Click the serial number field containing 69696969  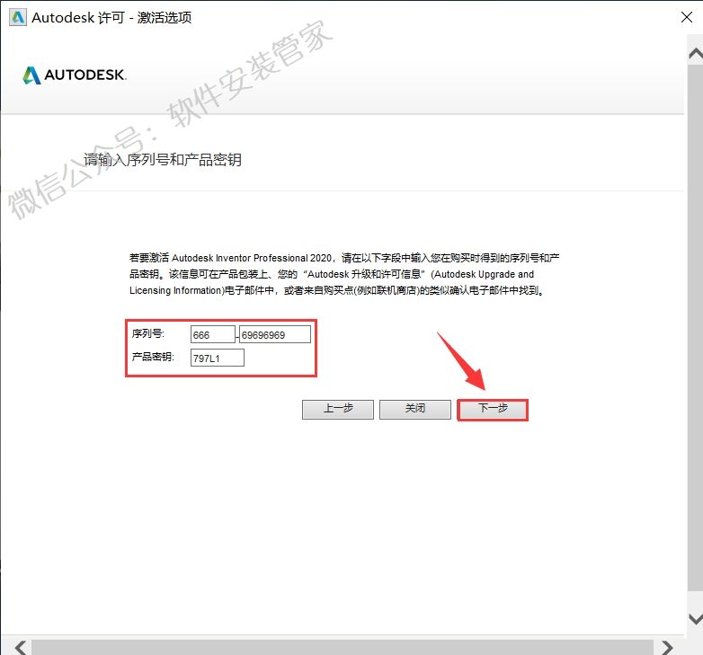tap(274, 334)
